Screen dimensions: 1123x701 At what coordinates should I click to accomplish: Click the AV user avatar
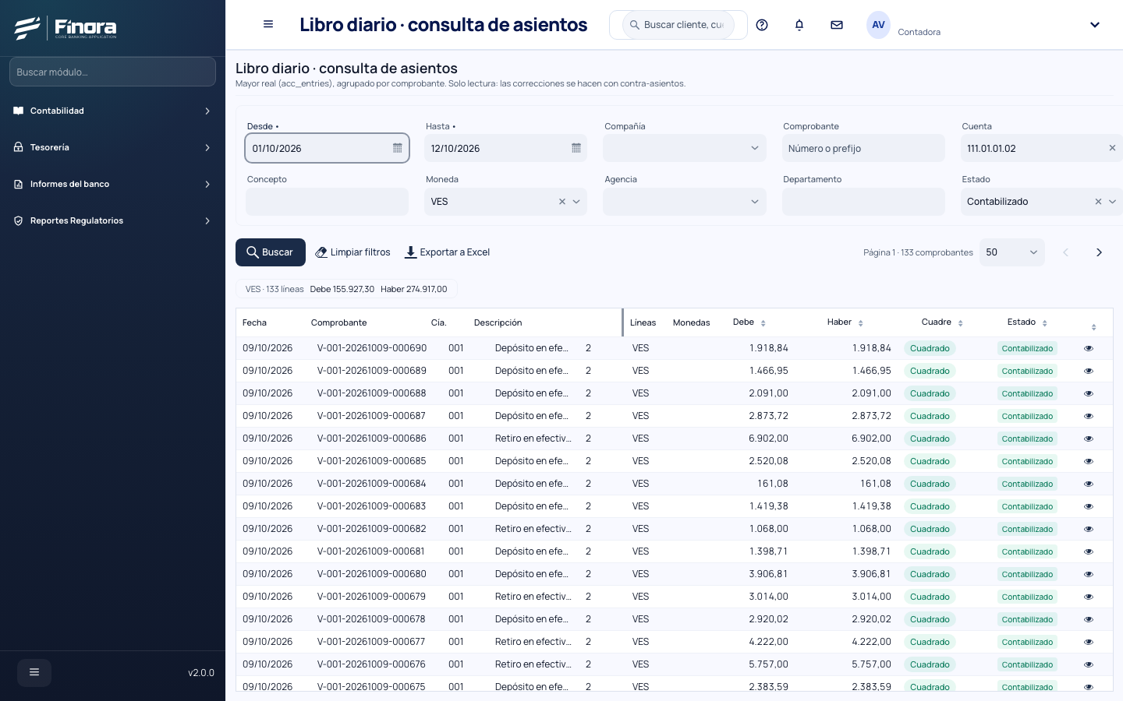pyautogui.click(x=878, y=25)
